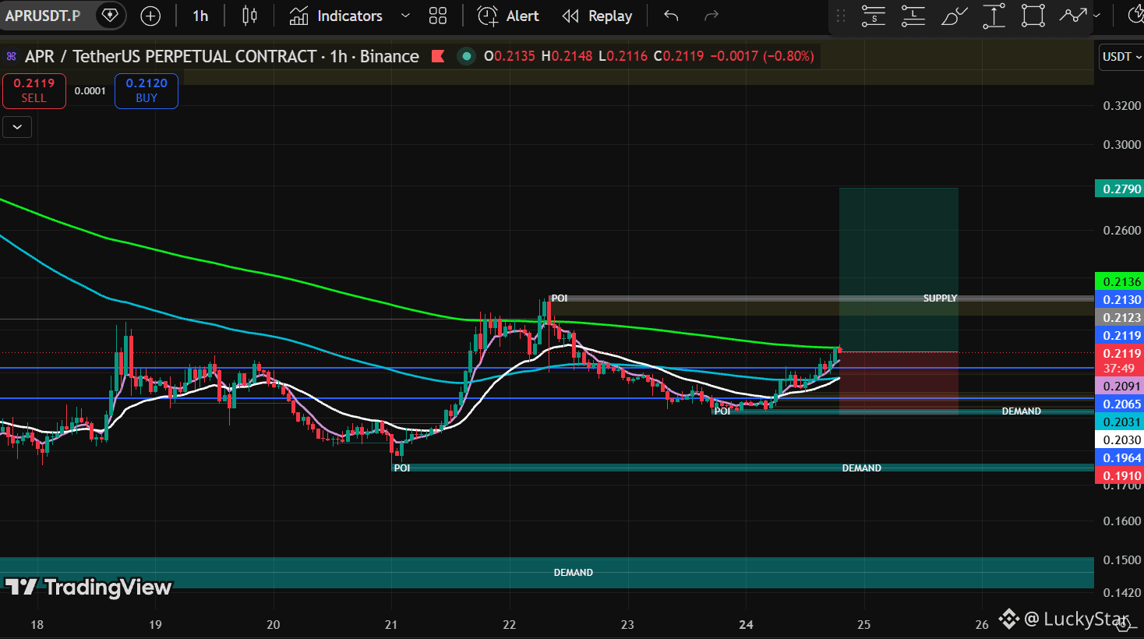Viewport: 1144px width, 639px height.
Task: Add a symbol with the plus circle icon
Action: (150, 16)
